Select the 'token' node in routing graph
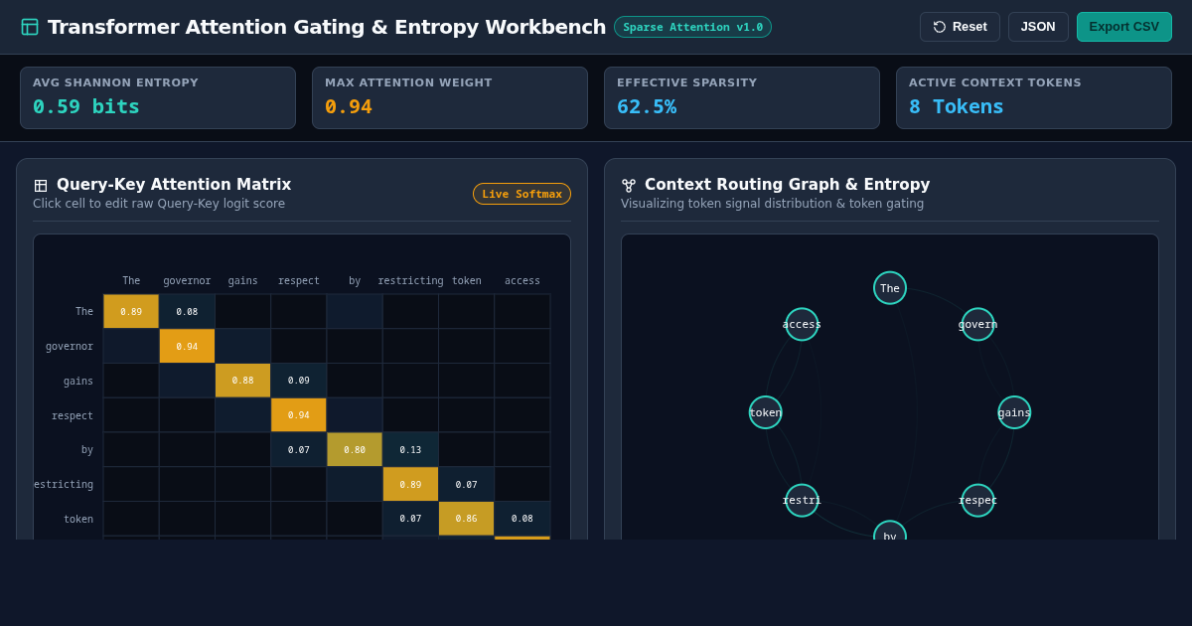Image resolution: width=1192 pixels, height=626 pixels. pyautogui.click(x=766, y=412)
